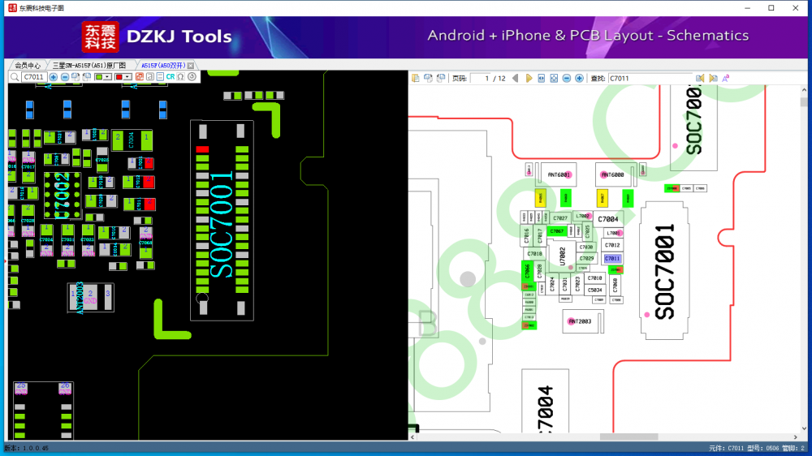Select green C7067 component in schematic
This screenshot has height=456, width=812.
(557, 231)
